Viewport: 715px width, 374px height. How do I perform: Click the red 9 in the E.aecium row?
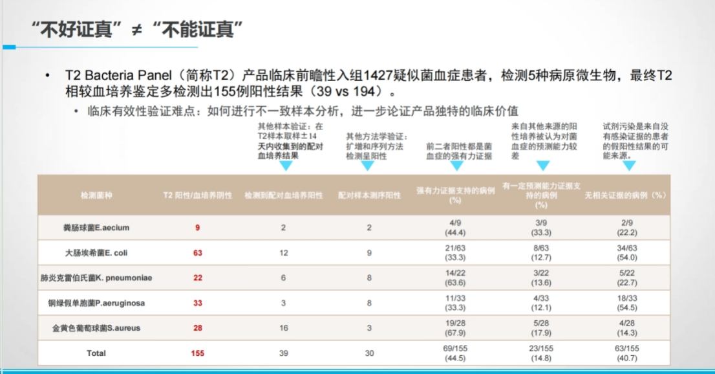[197, 227]
